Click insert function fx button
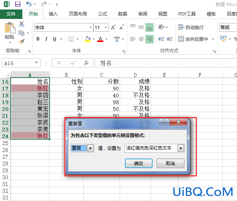The height and width of the screenshot is (201, 237). (x=86, y=63)
